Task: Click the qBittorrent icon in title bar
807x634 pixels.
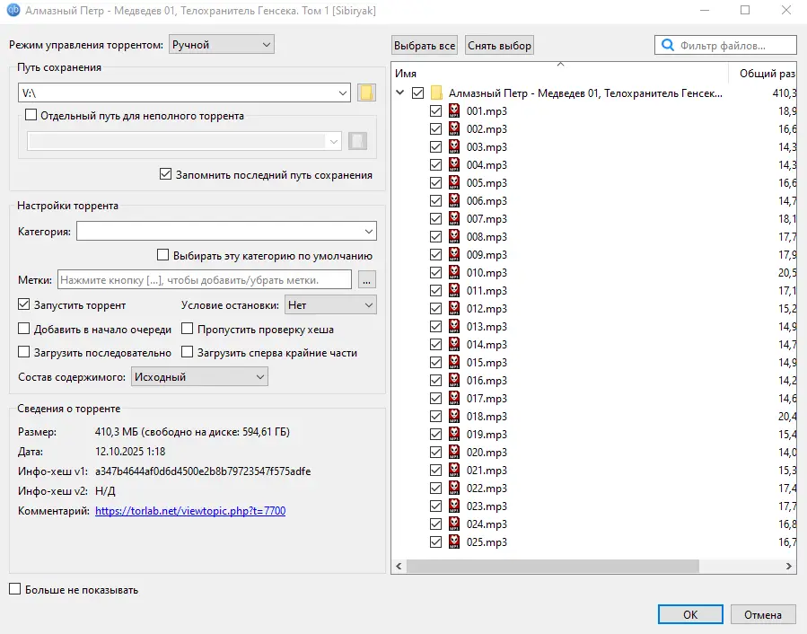Action: pos(13,10)
